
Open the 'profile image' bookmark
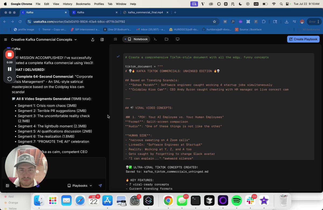coord(24,29)
